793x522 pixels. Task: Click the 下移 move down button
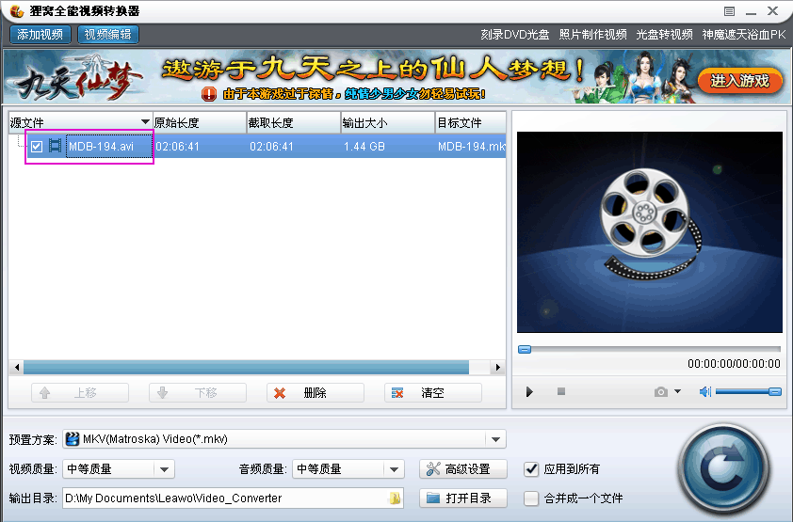coord(198,393)
